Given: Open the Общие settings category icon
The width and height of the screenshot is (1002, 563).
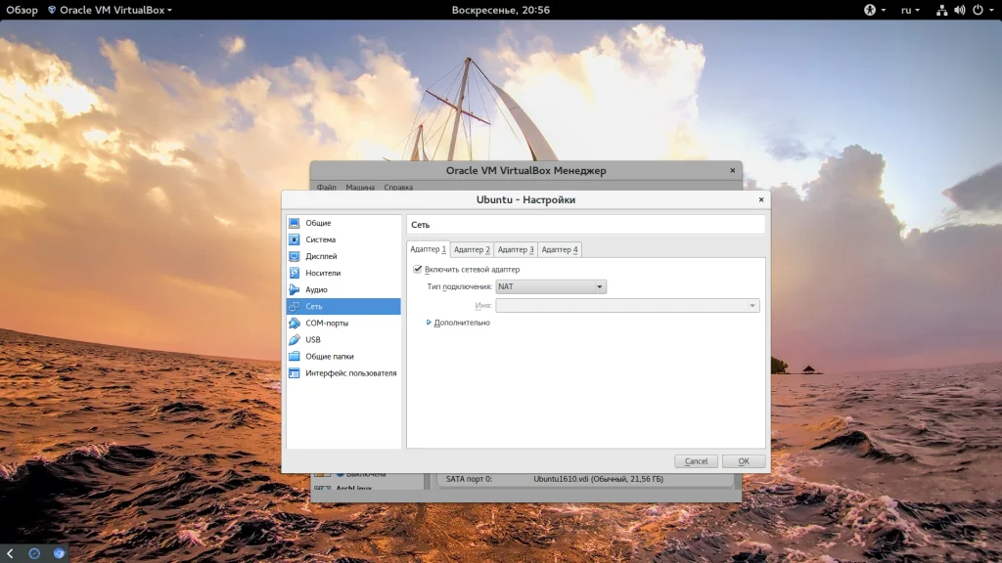Looking at the screenshot, I should pos(294,223).
